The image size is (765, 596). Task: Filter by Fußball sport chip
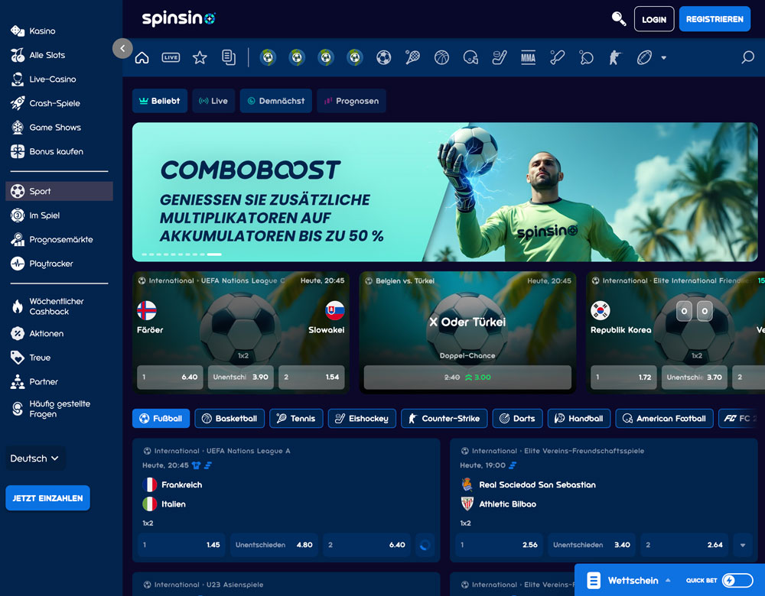[161, 418]
